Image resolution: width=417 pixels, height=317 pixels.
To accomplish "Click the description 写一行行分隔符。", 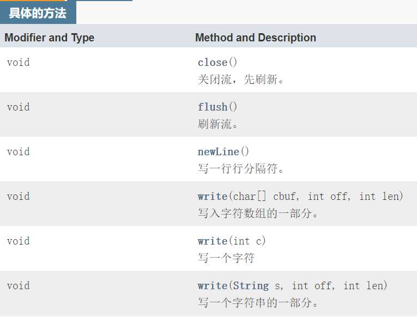I will (x=241, y=168).
